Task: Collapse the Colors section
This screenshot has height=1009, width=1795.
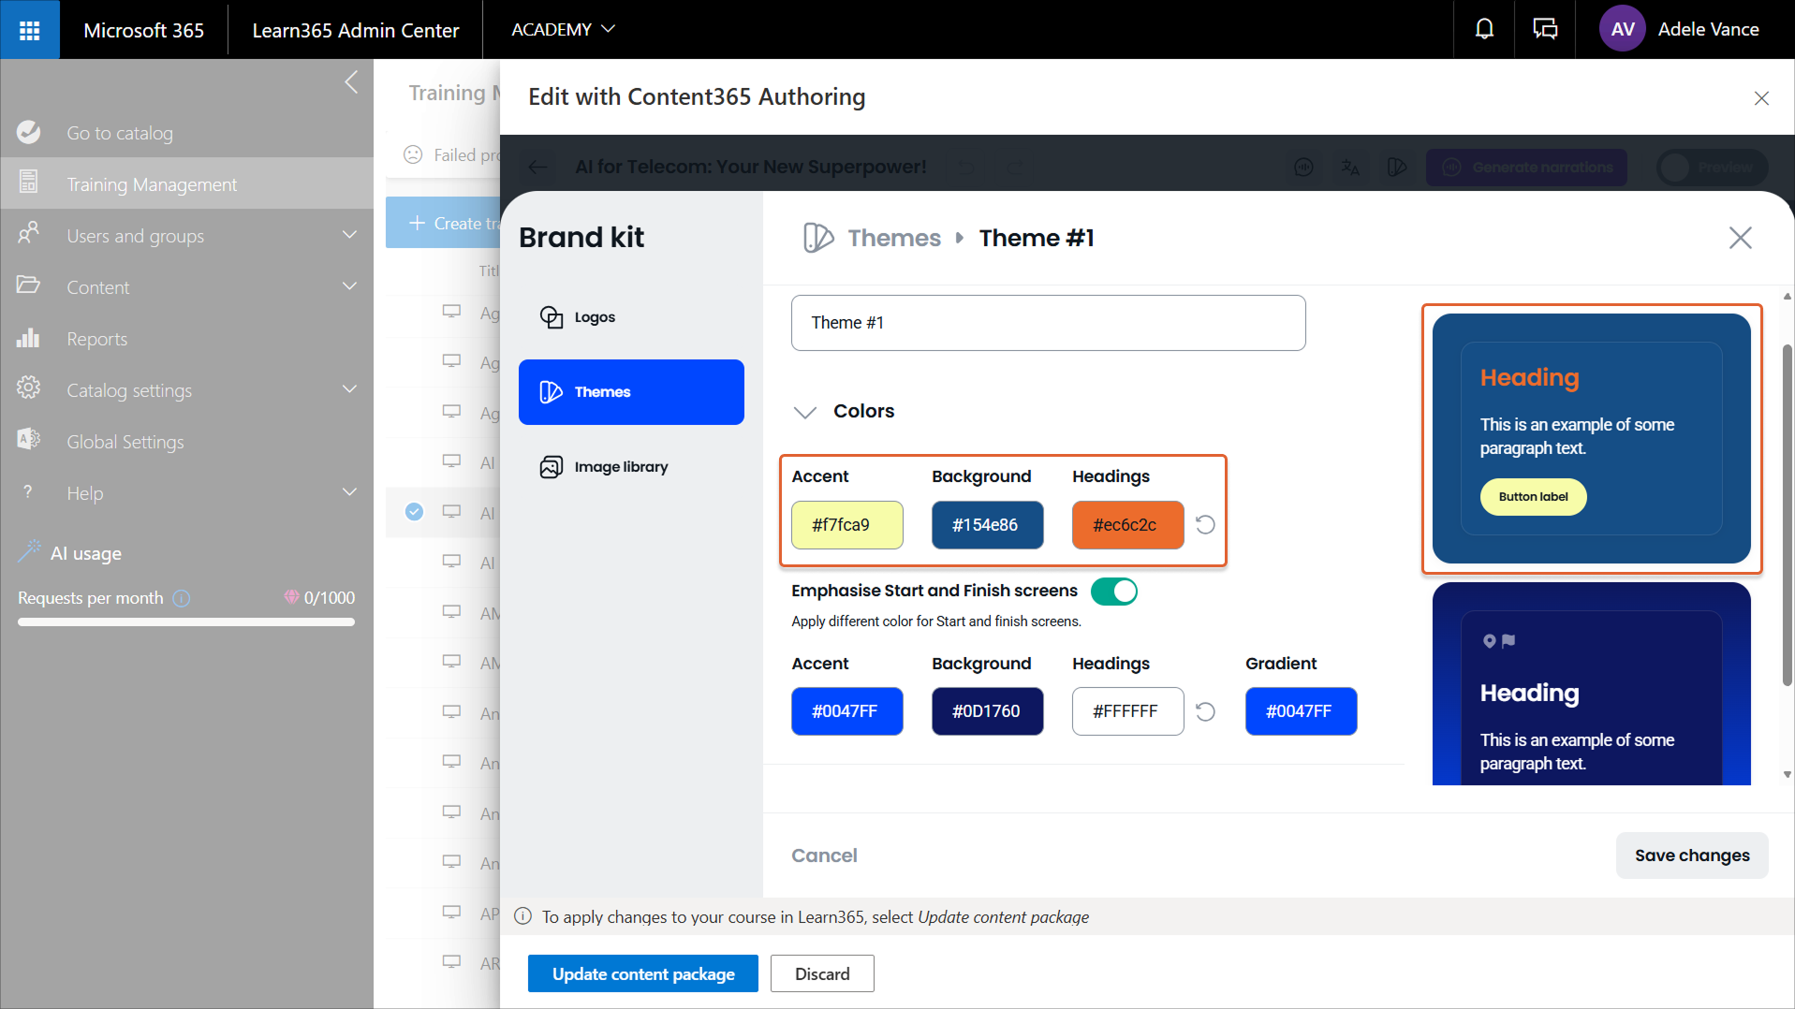Action: [804, 412]
